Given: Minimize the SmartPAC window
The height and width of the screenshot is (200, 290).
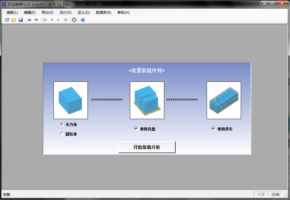Looking at the screenshot, I should coord(265,3).
